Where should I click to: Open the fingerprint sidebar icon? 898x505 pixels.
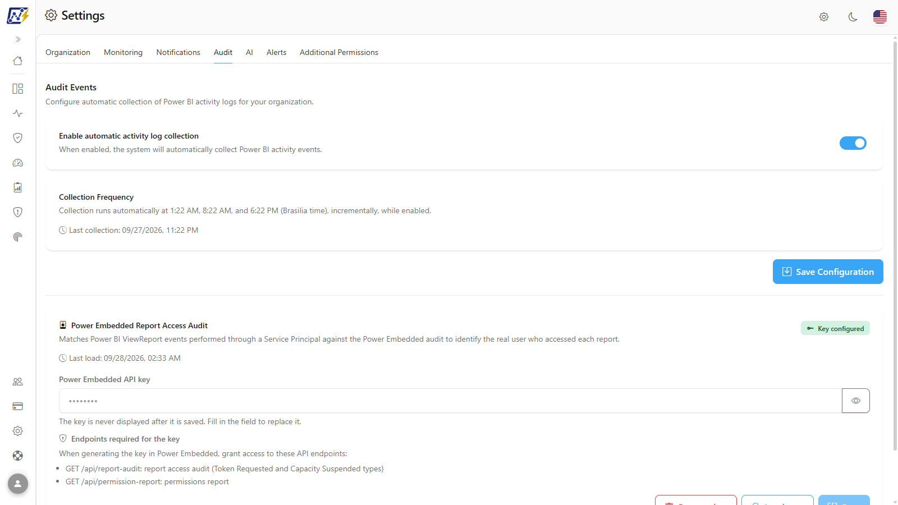pyautogui.click(x=18, y=237)
